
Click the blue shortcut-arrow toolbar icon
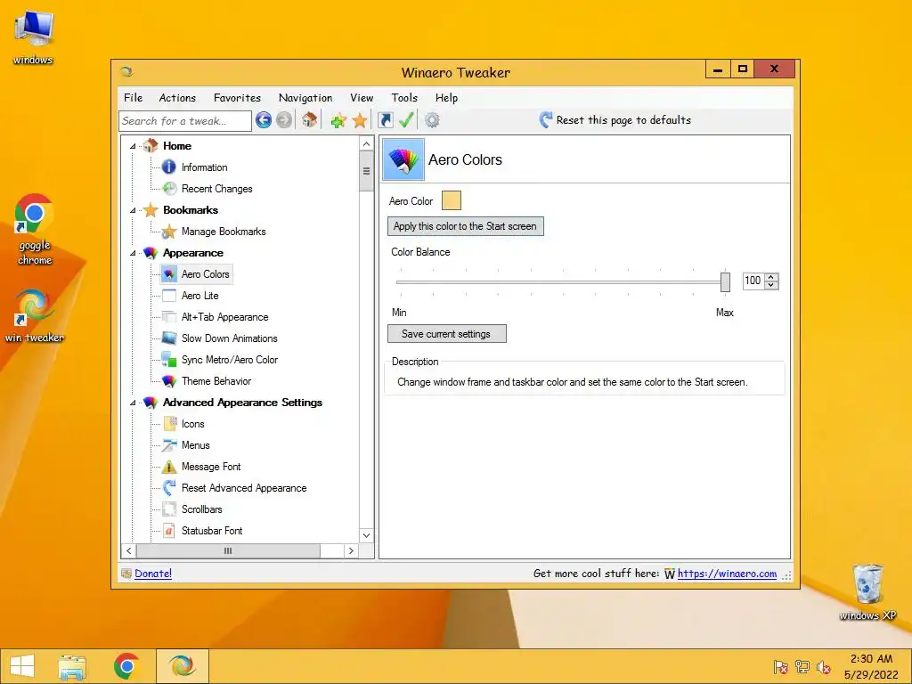[x=385, y=120]
